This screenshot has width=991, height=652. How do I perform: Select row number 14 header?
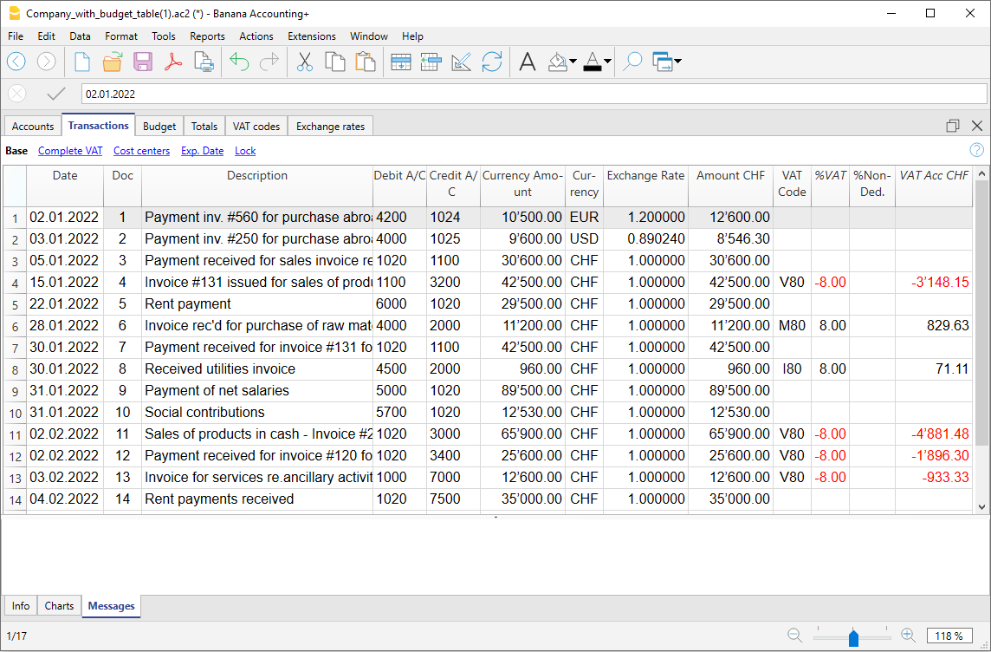click(x=15, y=499)
